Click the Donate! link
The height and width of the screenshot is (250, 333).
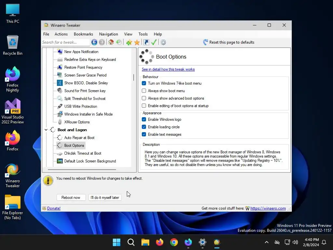(x=54, y=208)
